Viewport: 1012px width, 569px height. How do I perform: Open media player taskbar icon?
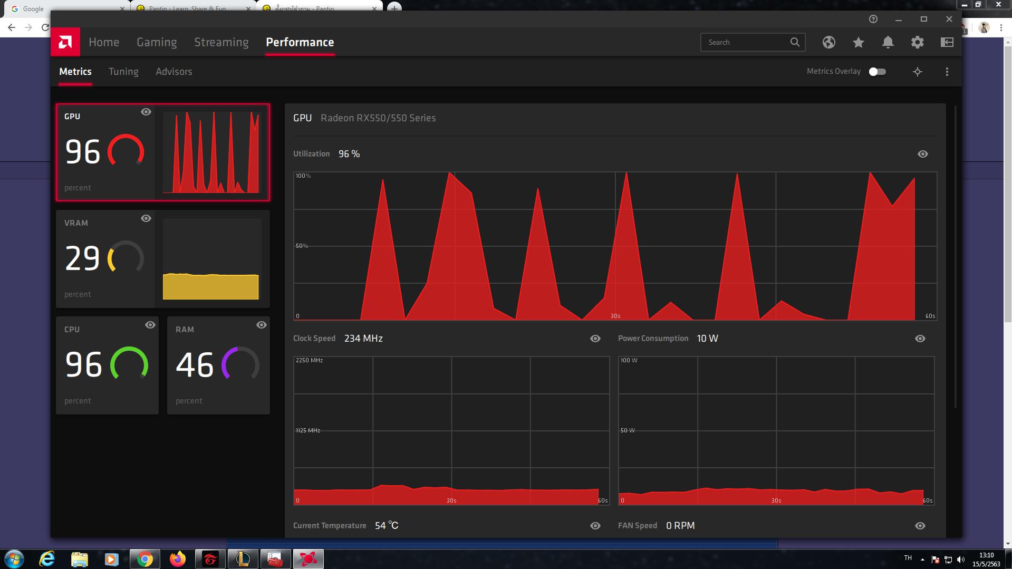111,558
